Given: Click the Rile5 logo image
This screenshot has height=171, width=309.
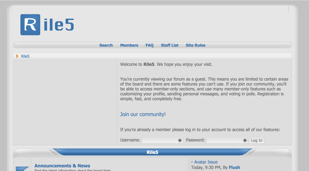Looking at the screenshot, I should click(47, 25).
